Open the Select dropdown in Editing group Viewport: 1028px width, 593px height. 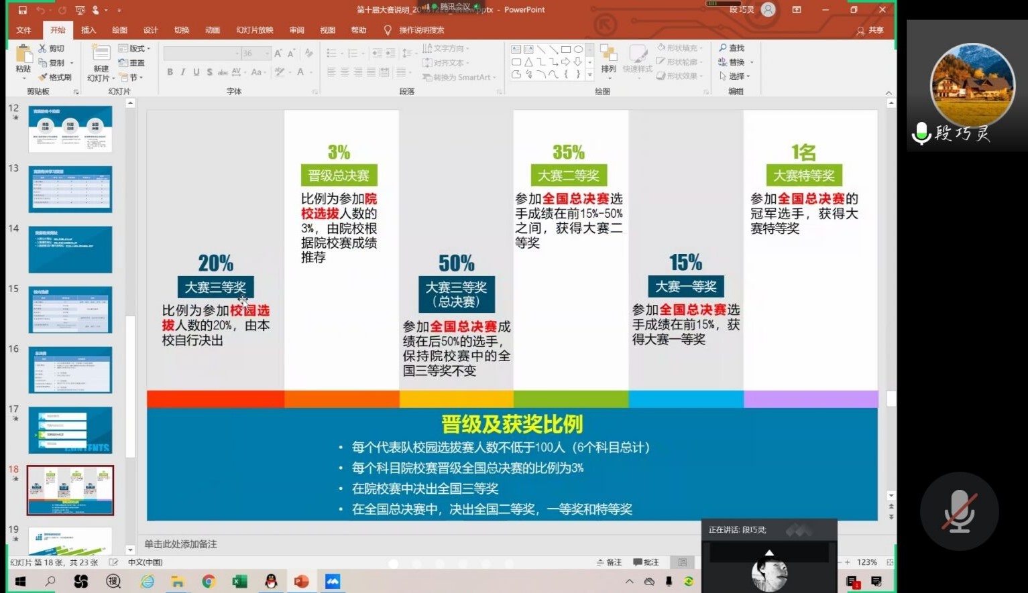735,76
